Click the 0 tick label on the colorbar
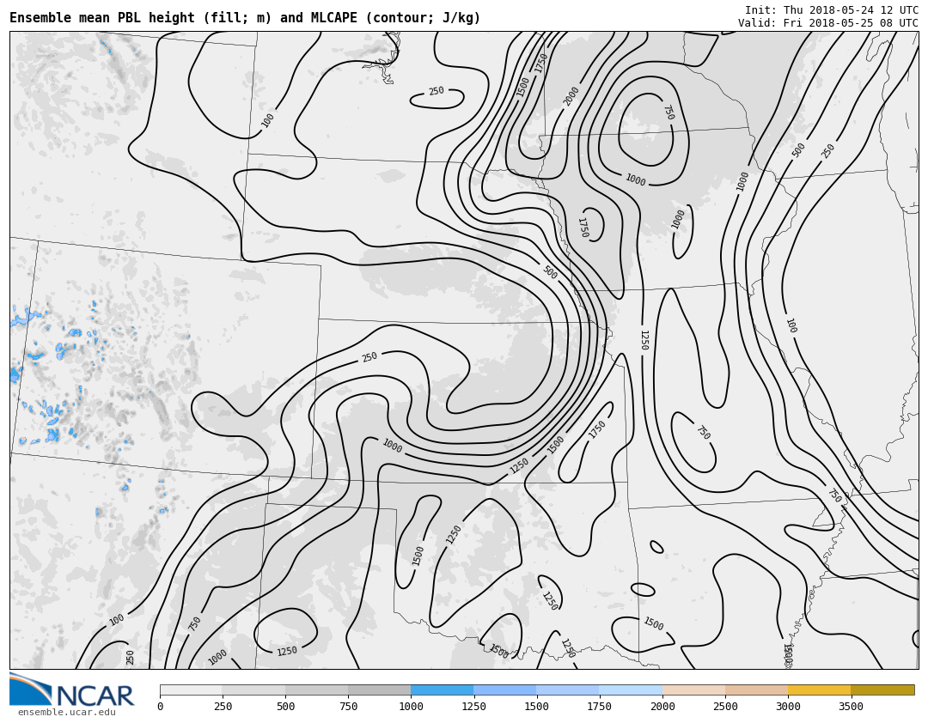The height and width of the screenshot is (723, 928). pos(160,707)
